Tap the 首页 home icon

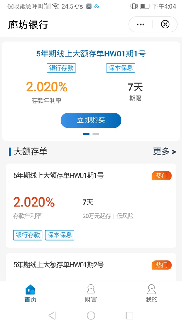pos(30,290)
